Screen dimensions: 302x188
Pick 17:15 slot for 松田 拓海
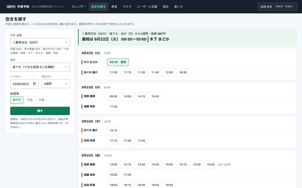pos(114,141)
